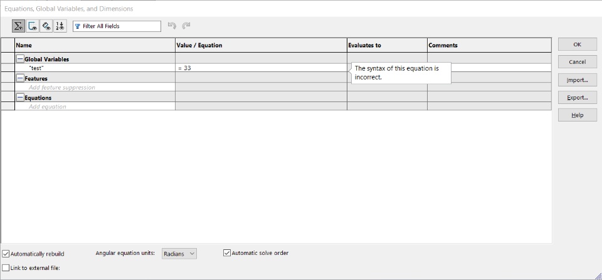Uncheck Automatically rebuild checkbox
The image size is (602, 280).
coord(6,254)
